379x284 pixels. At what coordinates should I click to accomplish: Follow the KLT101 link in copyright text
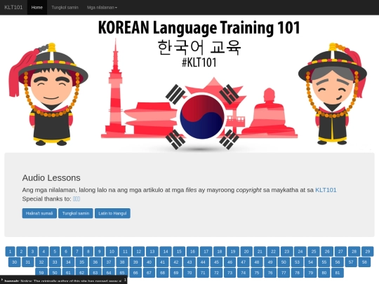[326, 190]
